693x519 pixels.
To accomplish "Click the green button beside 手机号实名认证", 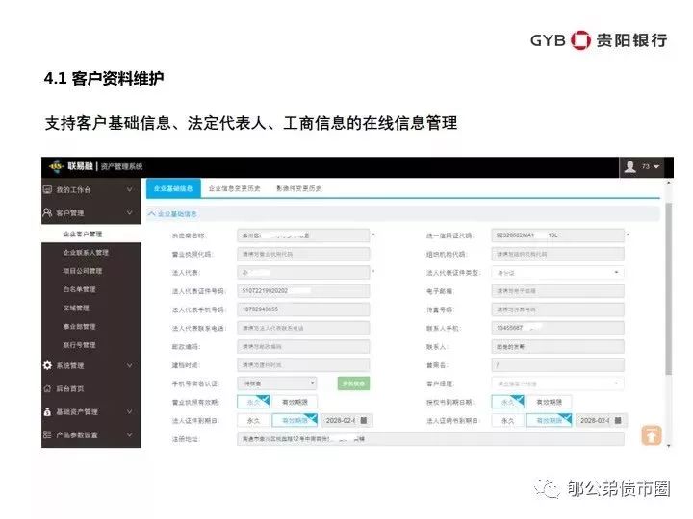I will click(x=353, y=383).
